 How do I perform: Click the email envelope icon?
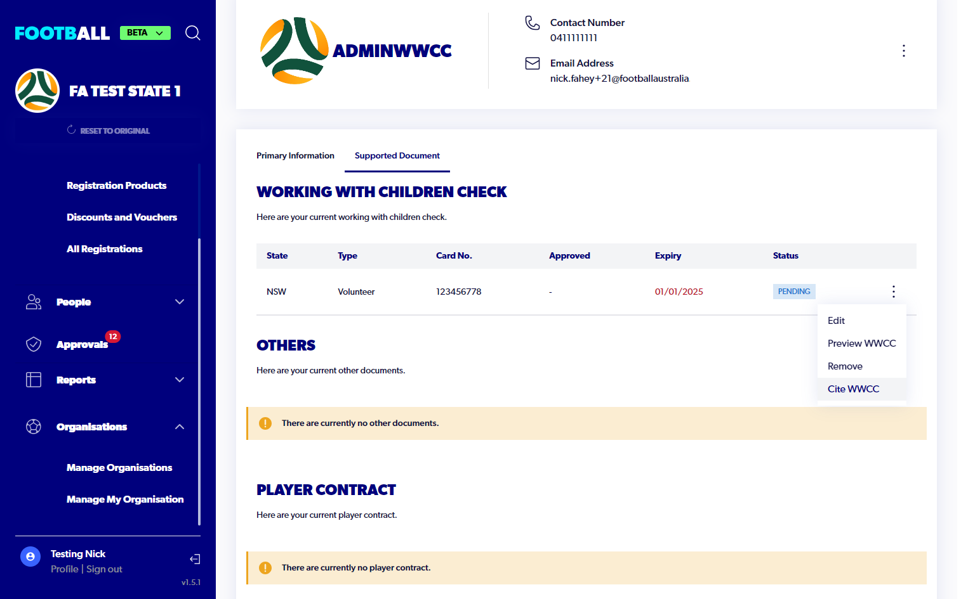[533, 63]
